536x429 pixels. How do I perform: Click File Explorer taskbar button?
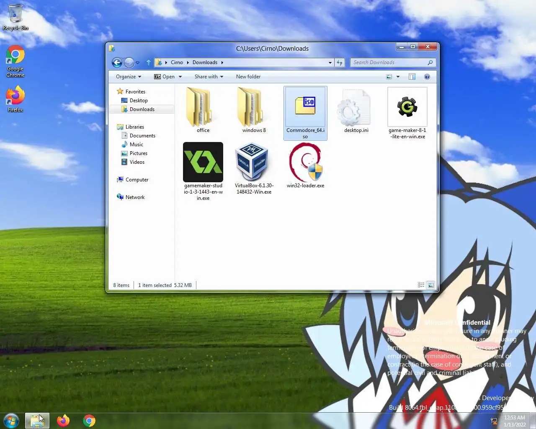37,421
